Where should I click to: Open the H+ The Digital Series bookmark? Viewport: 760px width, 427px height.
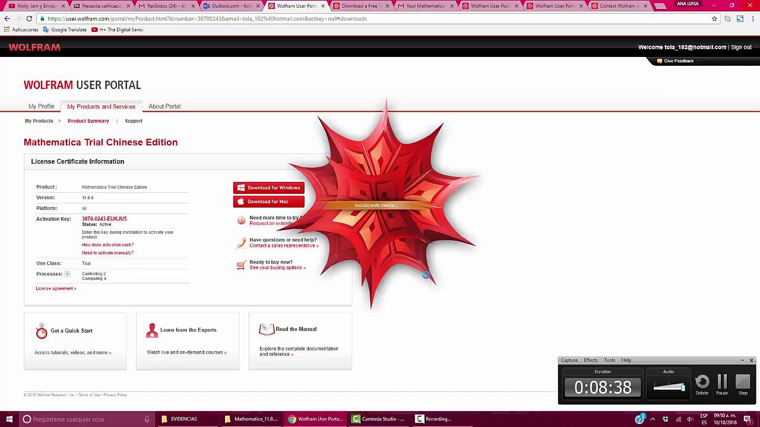tap(118, 30)
